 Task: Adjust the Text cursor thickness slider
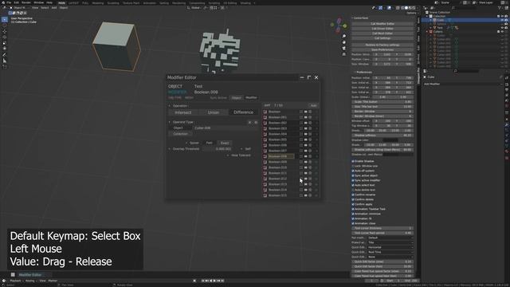point(382,228)
